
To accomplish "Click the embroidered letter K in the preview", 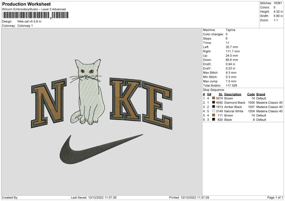I will tap(125, 100).
